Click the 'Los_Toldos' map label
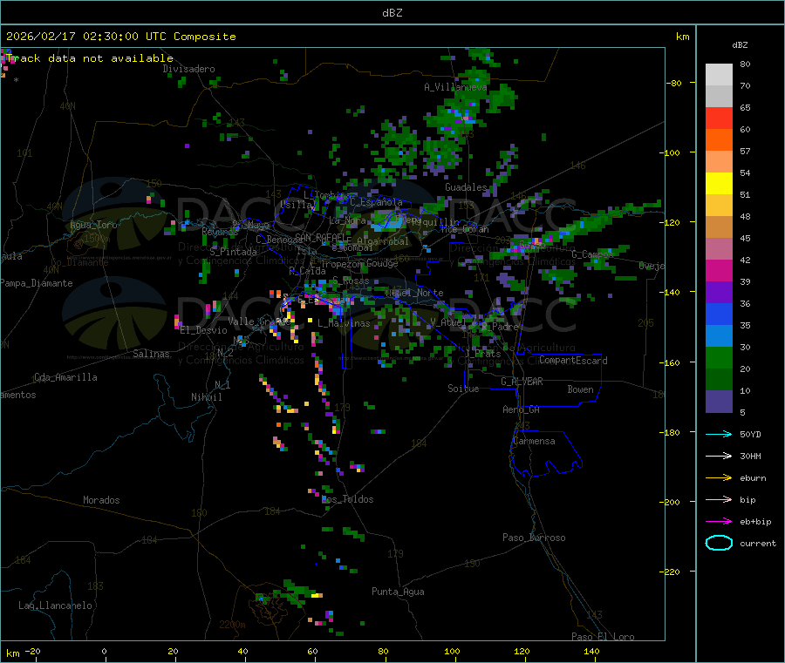The width and height of the screenshot is (785, 663). 348,499
